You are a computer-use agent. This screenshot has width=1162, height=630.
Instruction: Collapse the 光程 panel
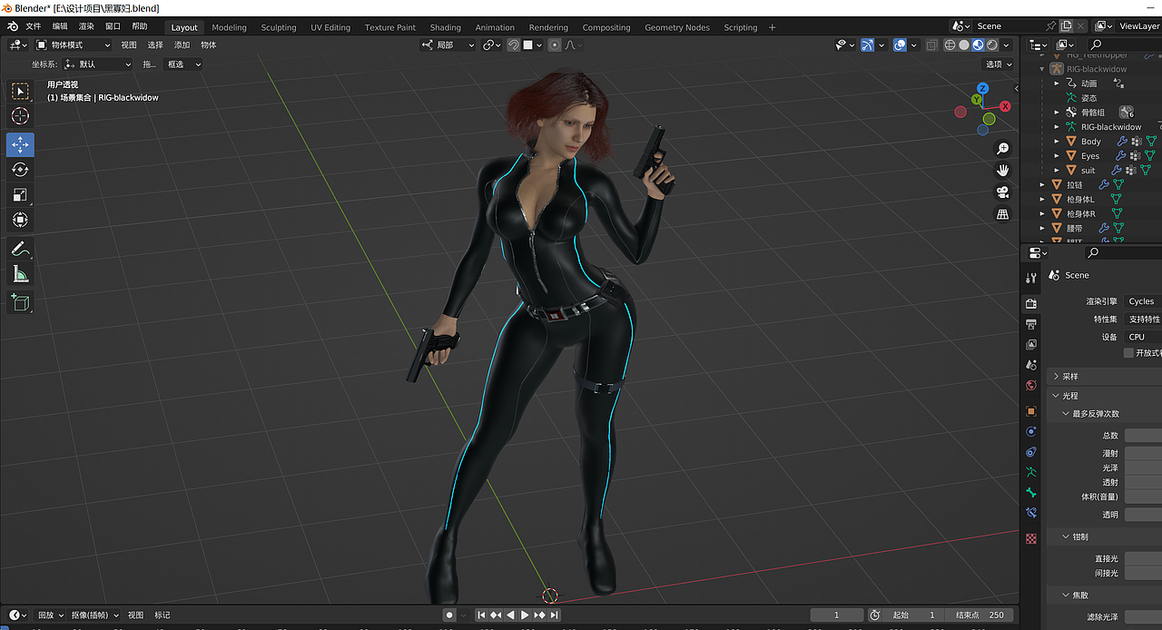click(1104, 396)
